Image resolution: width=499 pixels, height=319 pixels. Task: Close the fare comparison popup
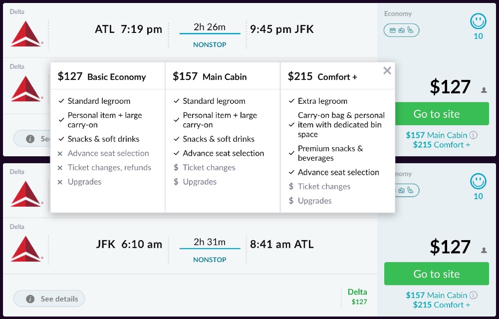pos(387,71)
